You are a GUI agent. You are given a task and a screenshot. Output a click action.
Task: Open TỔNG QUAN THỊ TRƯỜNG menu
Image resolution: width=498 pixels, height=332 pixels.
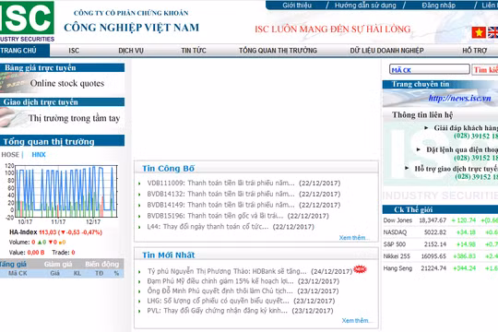click(x=278, y=51)
